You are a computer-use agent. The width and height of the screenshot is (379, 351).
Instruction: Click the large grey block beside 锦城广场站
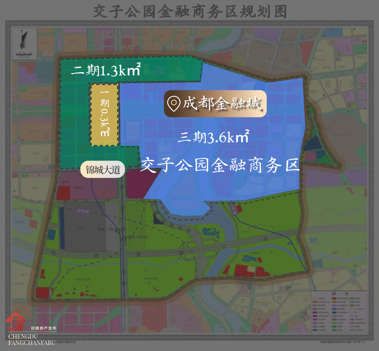click(85, 227)
